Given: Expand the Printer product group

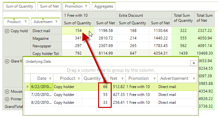Looking at the screenshot, I should 7,99.
